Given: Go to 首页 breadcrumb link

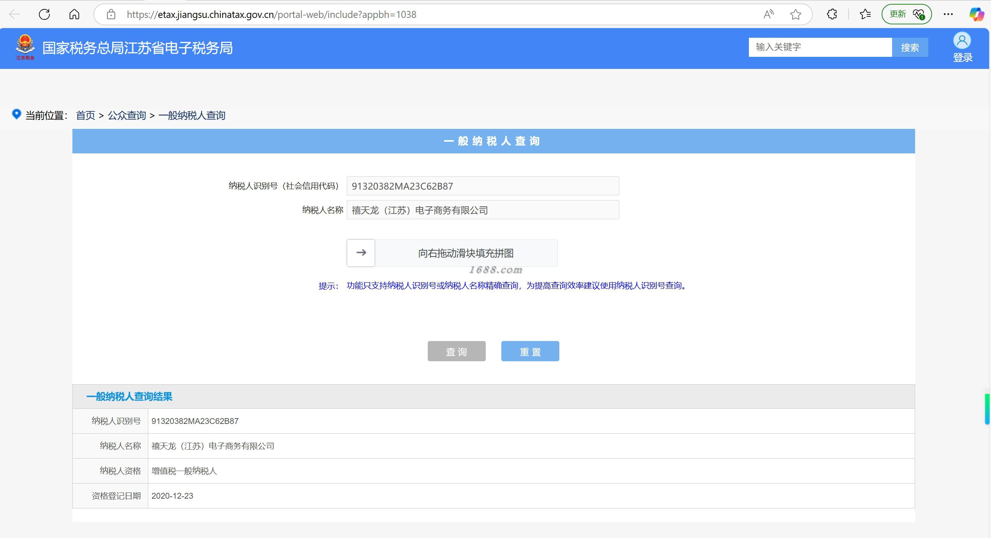Looking at the screenshot, I should 86,115.
